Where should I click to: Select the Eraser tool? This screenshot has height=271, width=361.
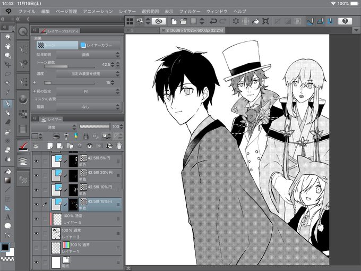coord(7,150)
